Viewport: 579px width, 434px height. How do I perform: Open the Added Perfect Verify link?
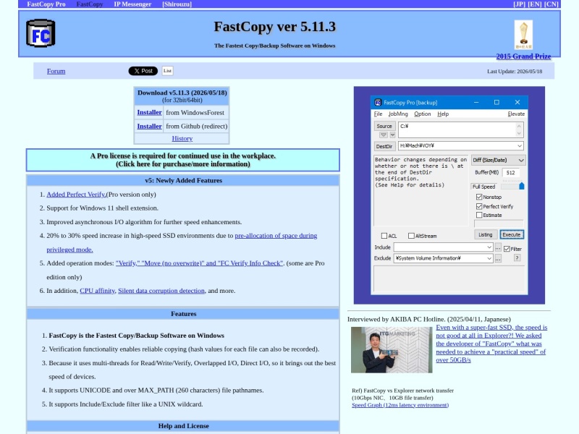coord(76,194)
